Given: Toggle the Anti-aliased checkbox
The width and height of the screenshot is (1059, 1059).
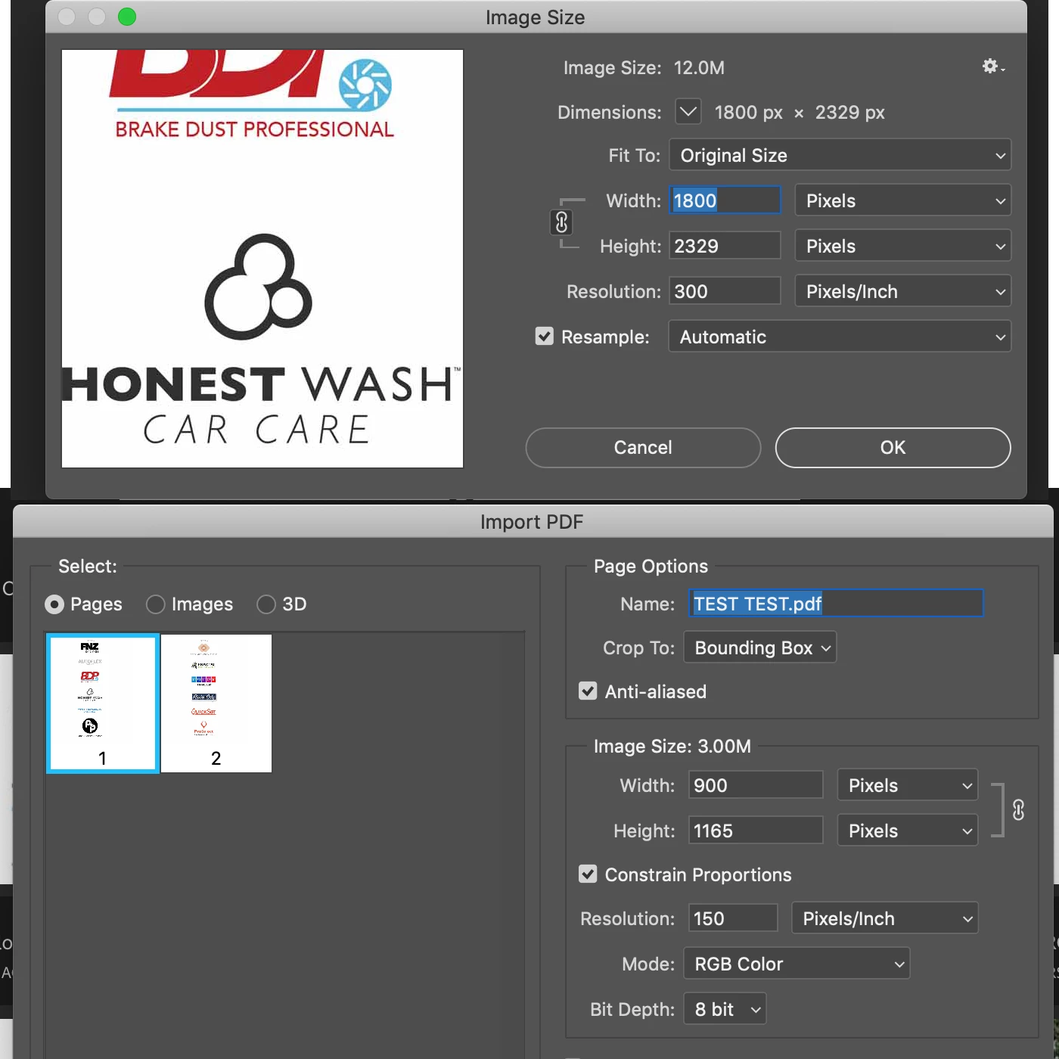Looking at the screenshot, I should click(588, 691).
